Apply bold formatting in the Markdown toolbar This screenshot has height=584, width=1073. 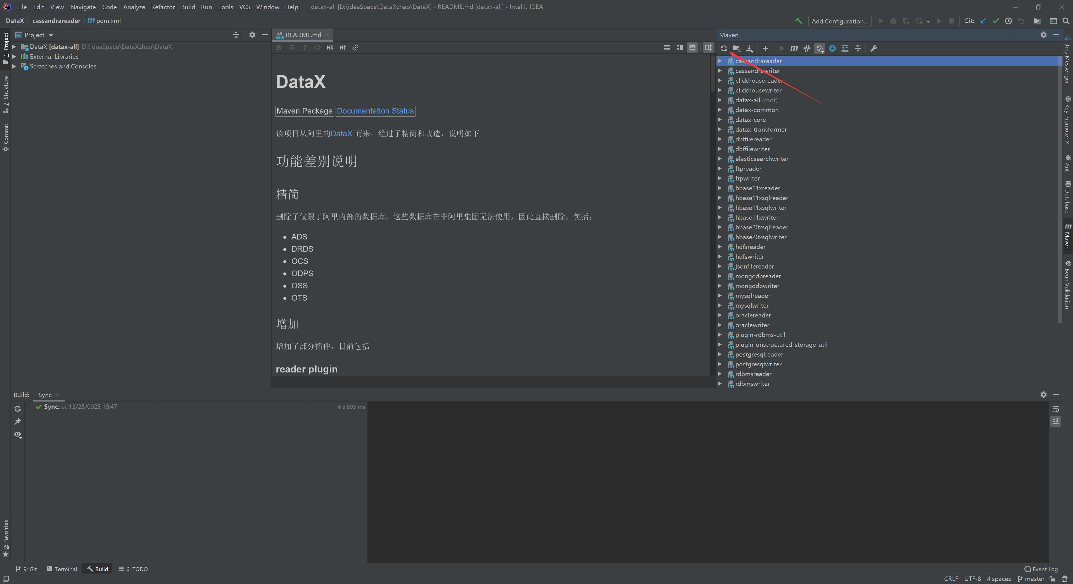click(279, 48)
